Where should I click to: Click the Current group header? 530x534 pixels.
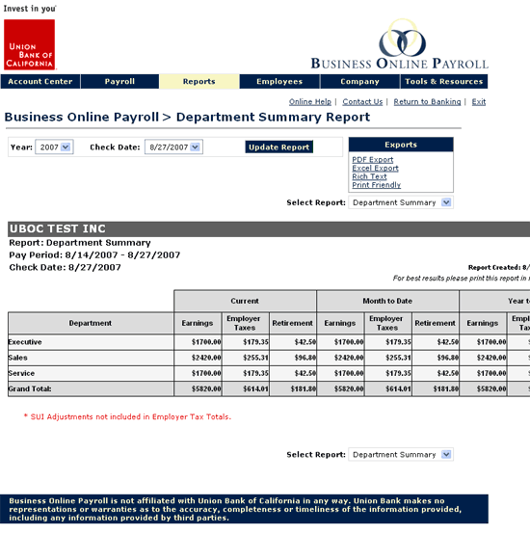pos(245,301)
